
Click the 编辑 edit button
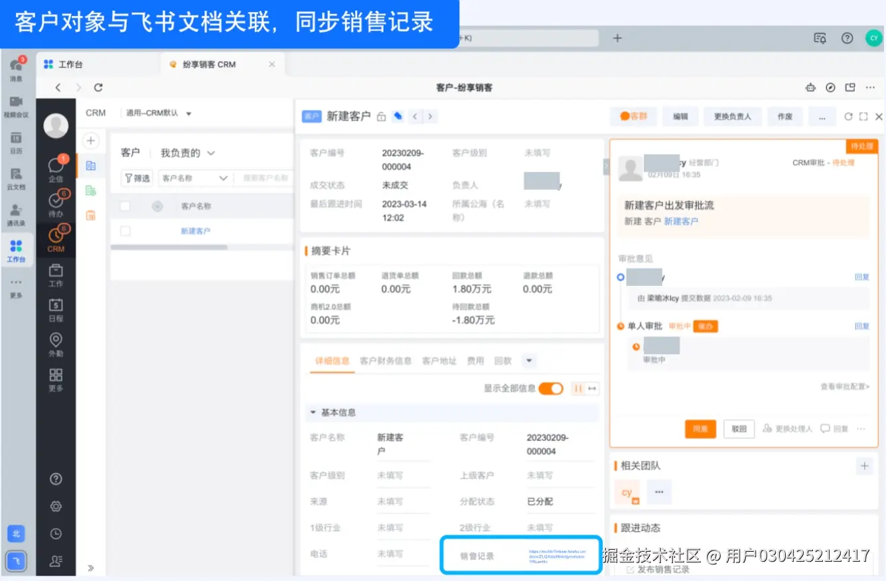tap(680, 116)
